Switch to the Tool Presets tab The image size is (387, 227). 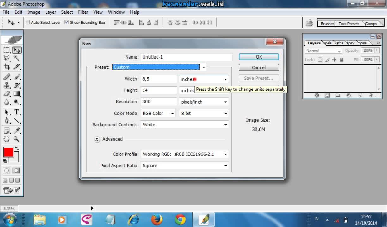click(x=349, y=24)
